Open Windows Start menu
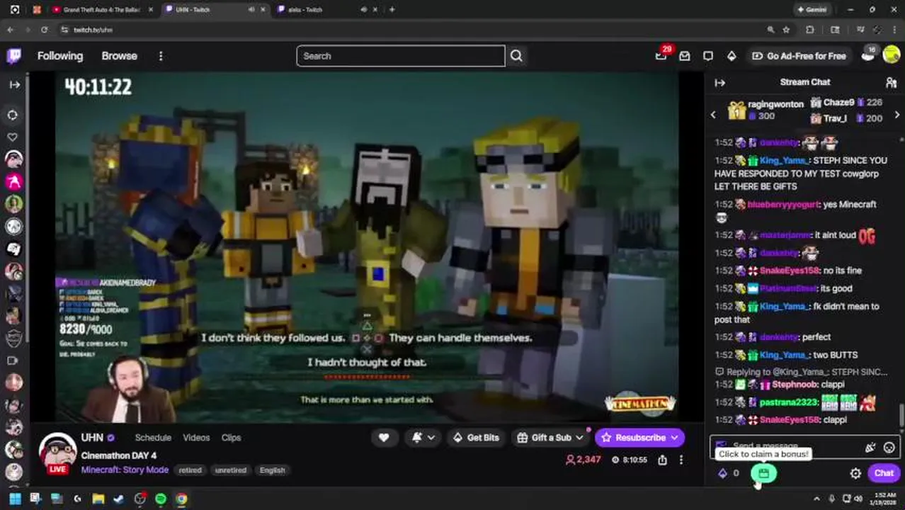The height and width of the screenshot is (510, 905). (x=15, y=499)
